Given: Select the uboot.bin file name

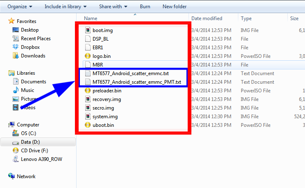Looking at the screenshot, I should 103,125.
